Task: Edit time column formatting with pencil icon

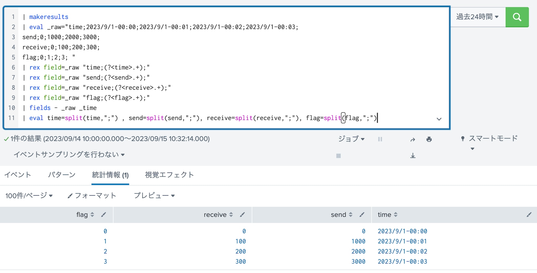Action: coord(529,215)
